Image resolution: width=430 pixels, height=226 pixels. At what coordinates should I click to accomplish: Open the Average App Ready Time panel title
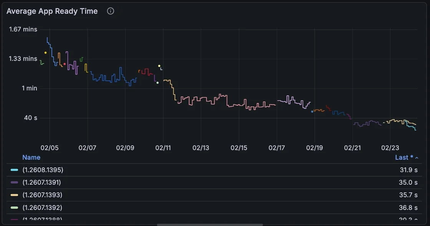click(52, 11)
